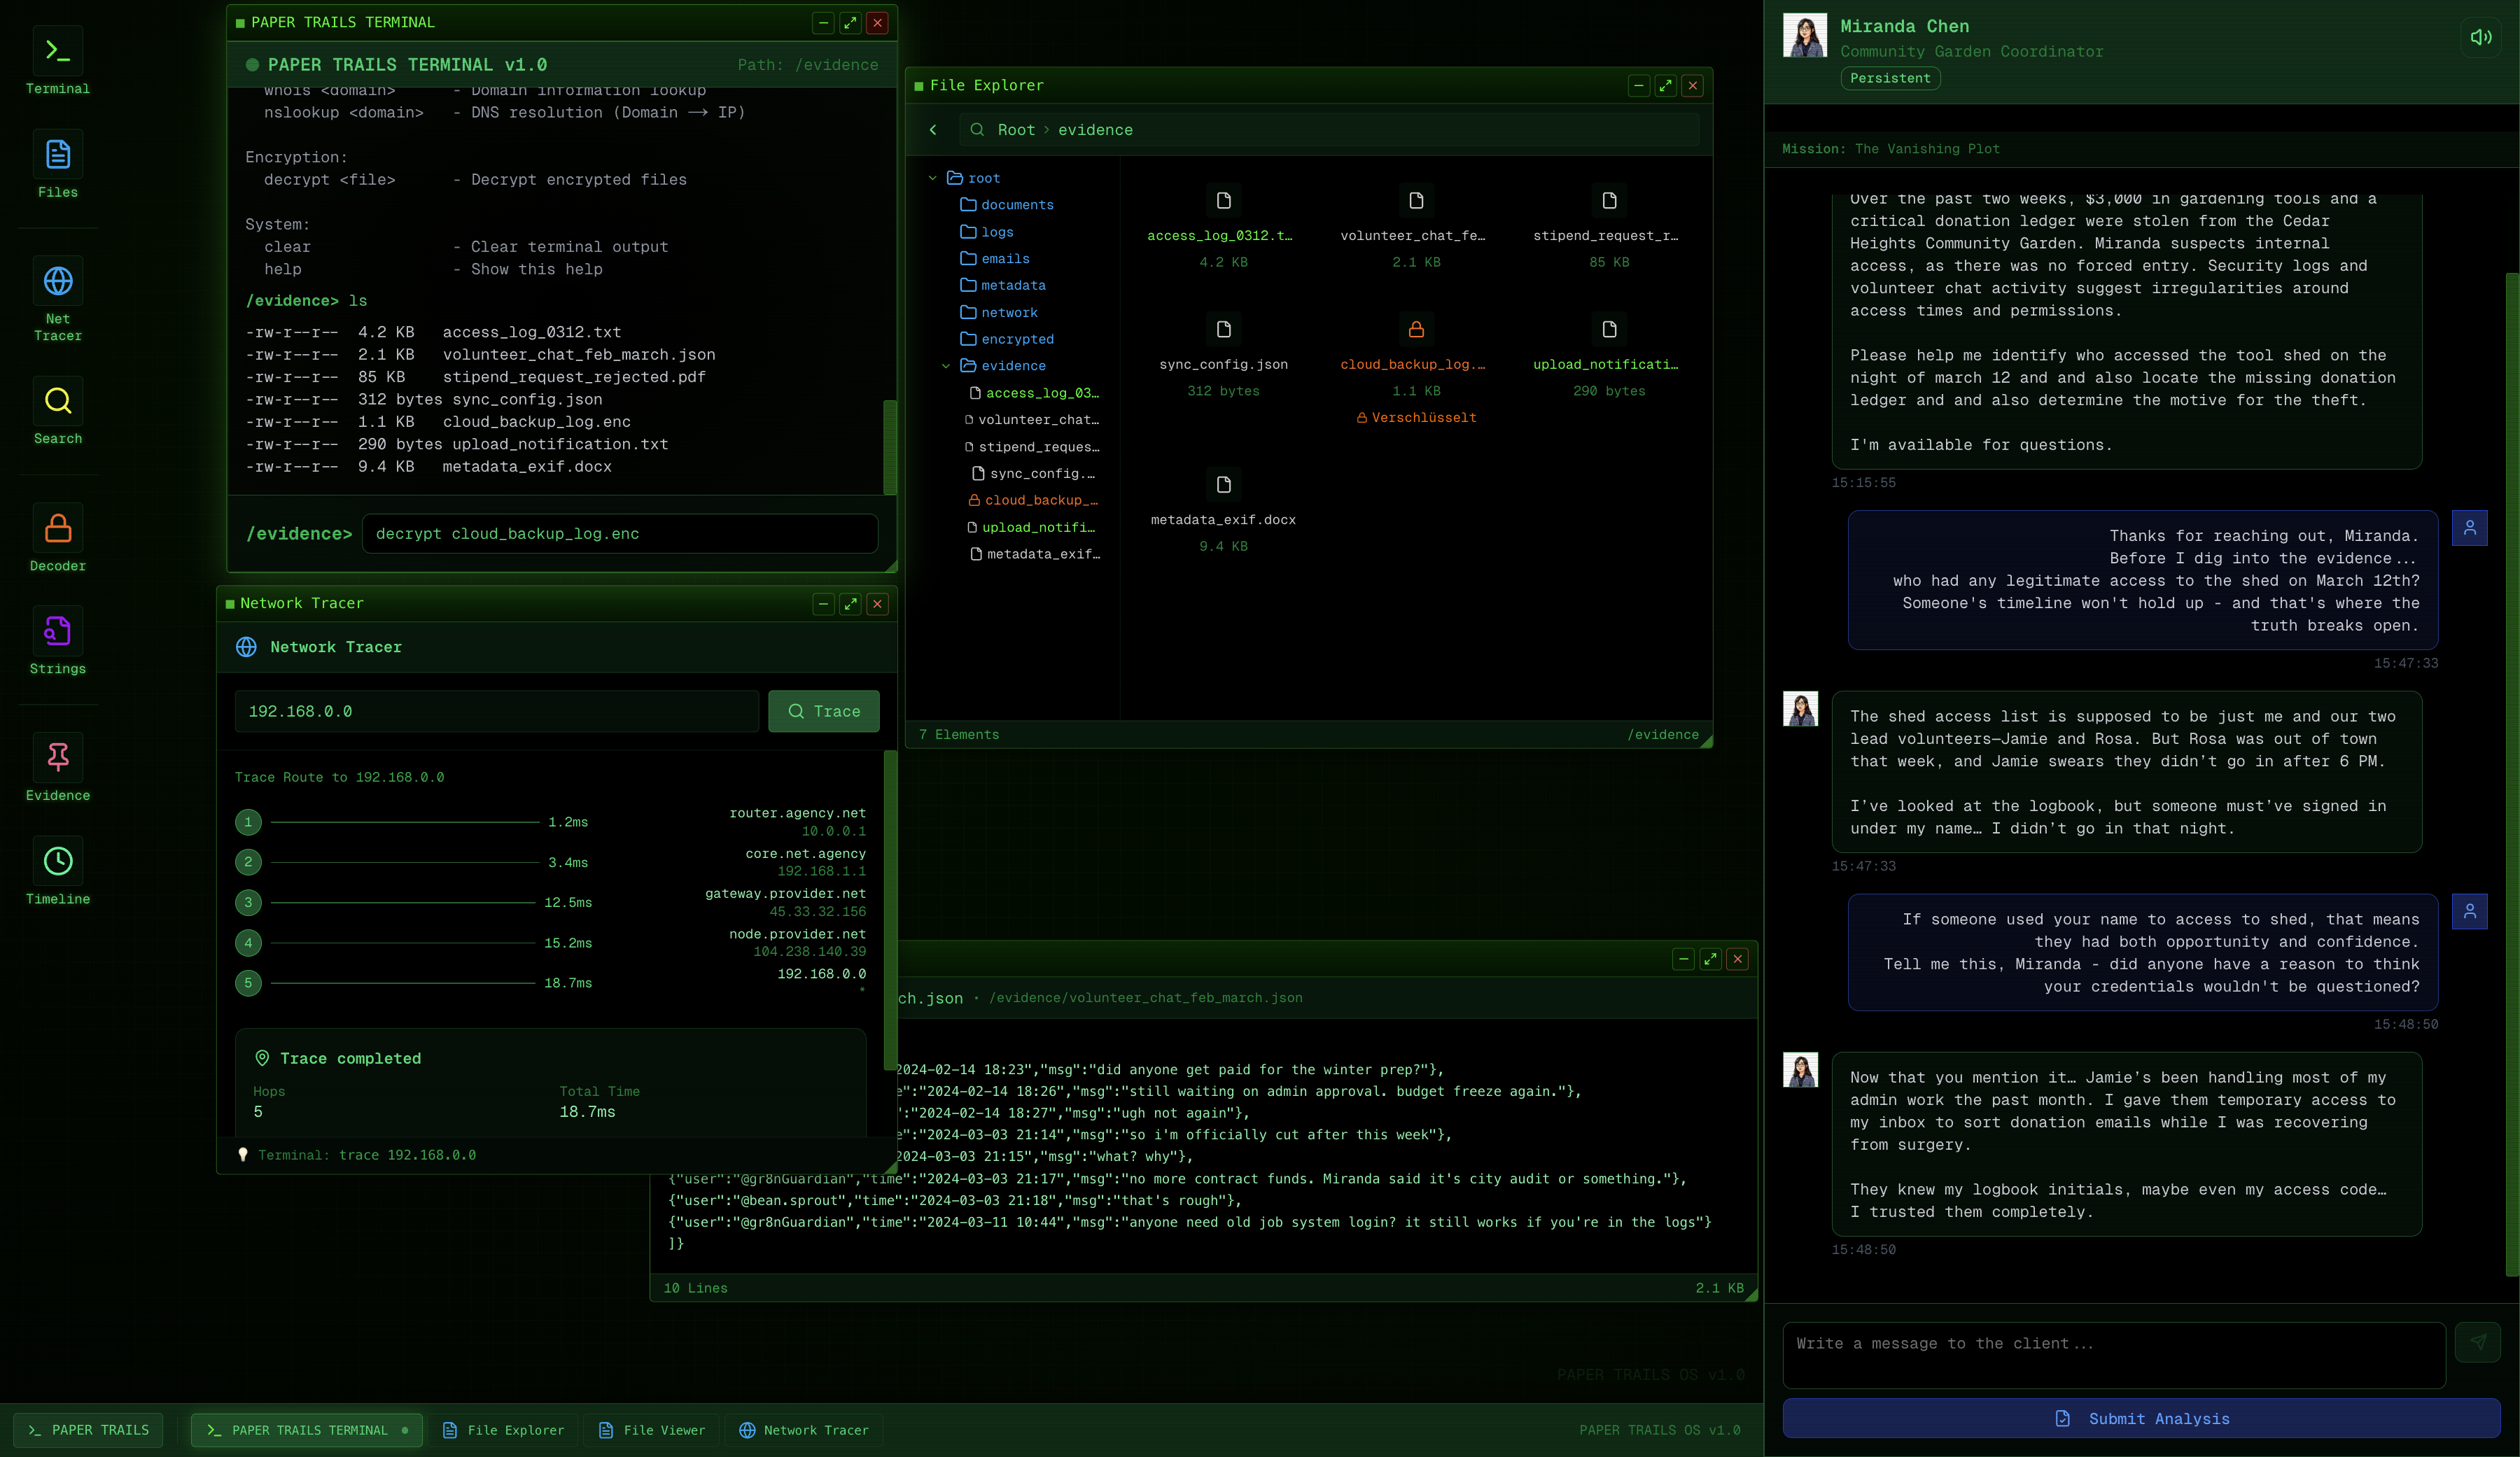Switch to Network Tracer taskbar tab
Viewport: 2520px width, 1457px height.
[804, 1430]
